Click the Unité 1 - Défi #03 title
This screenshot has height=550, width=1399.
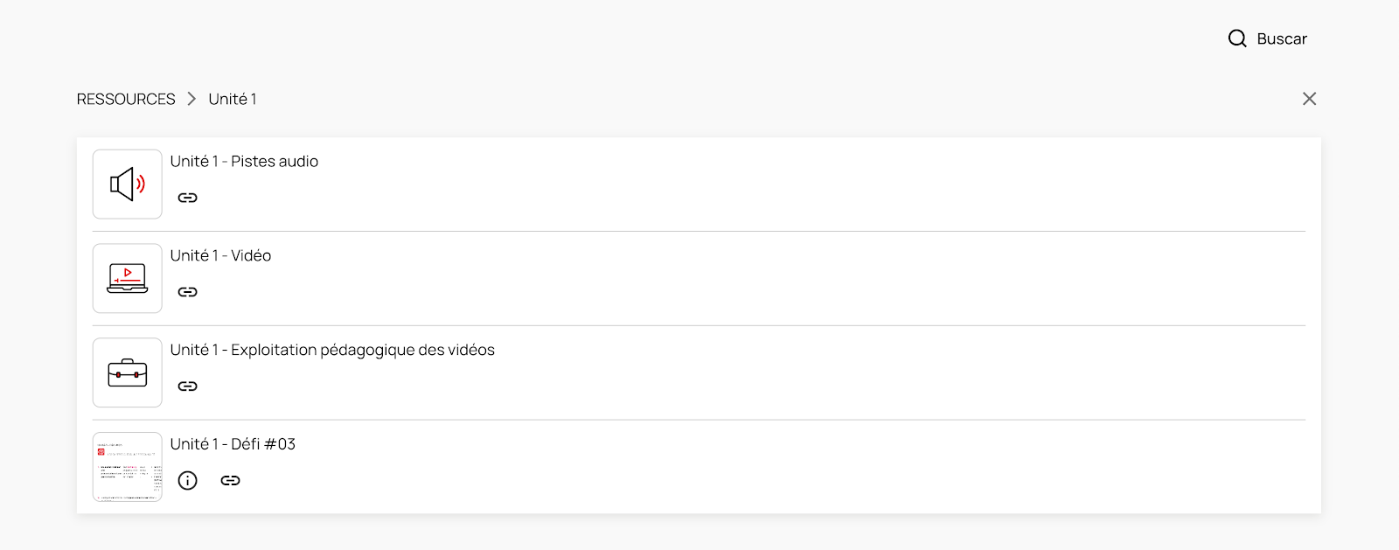click(233, 444)
